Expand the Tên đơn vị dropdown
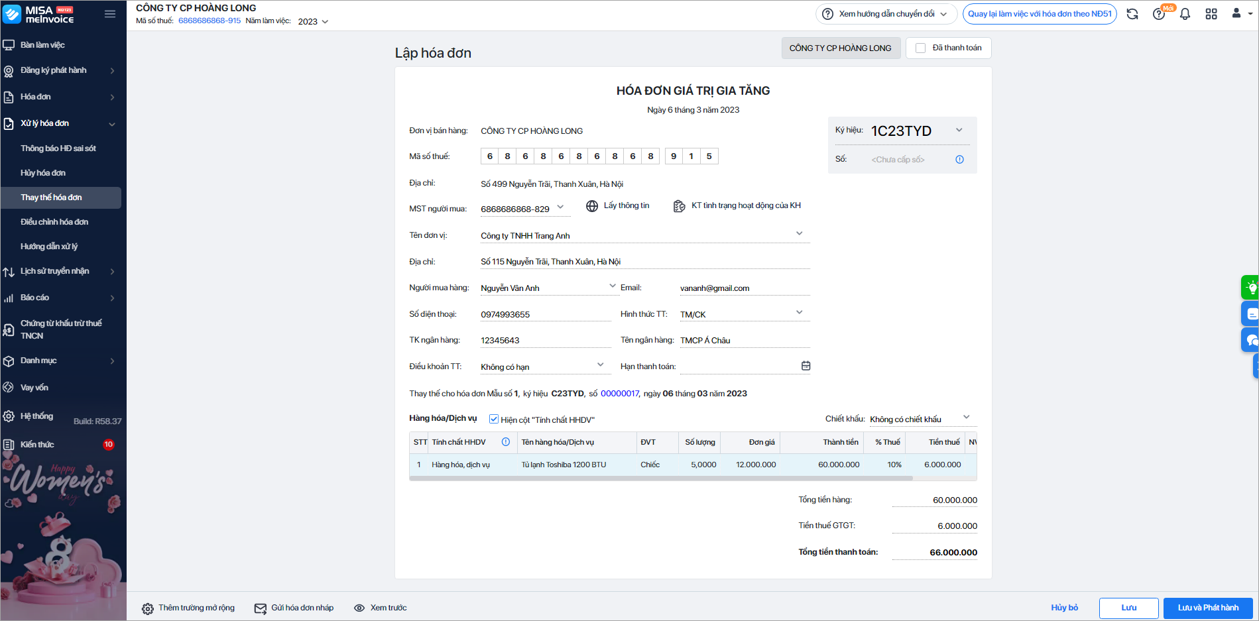Viewport: 1259px width, 621px height. (x=800, y=233)
